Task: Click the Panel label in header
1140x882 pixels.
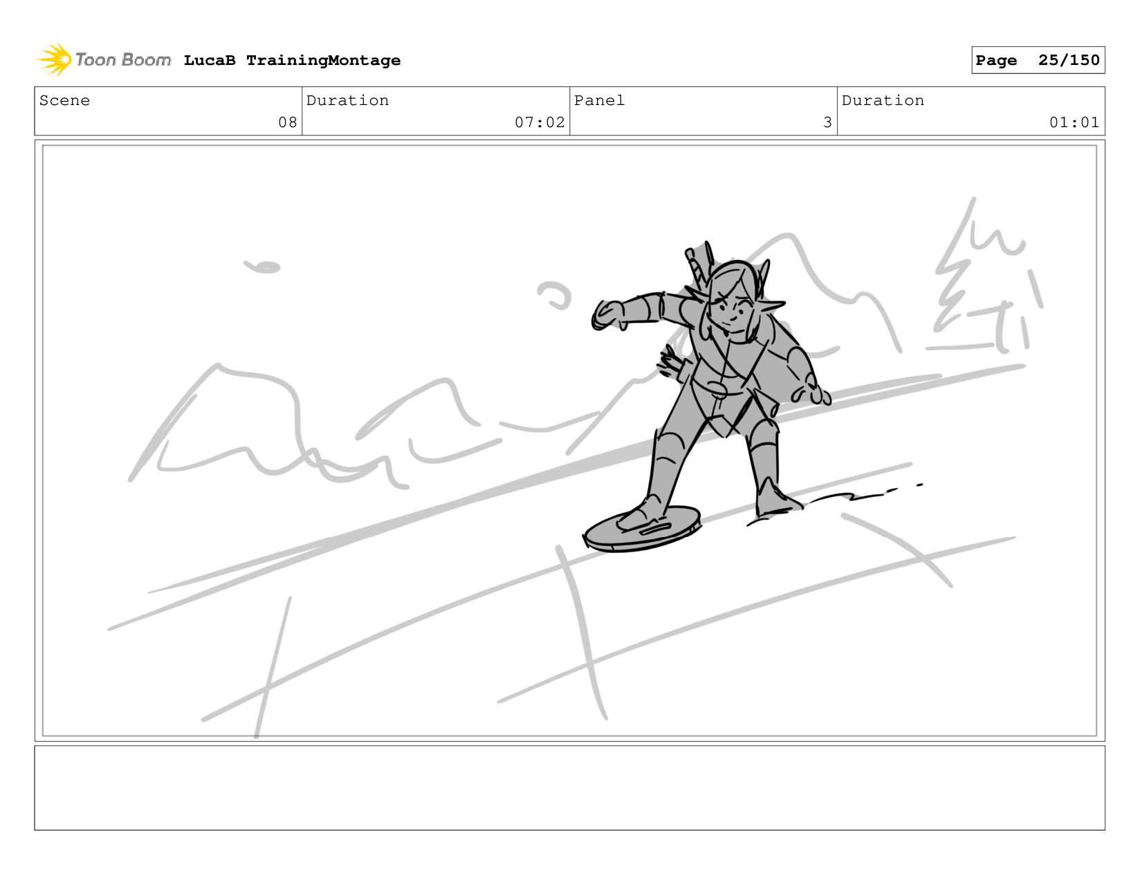Action: click(x=599, y=100)
